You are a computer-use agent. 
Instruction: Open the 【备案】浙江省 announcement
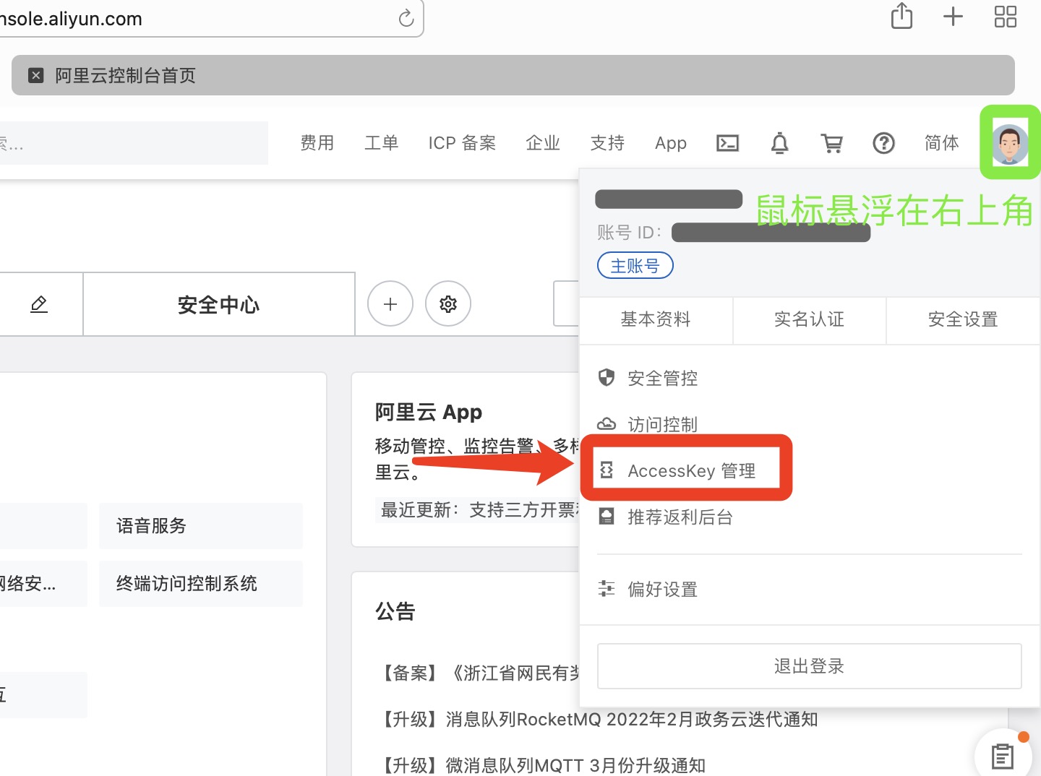(479, 673)
